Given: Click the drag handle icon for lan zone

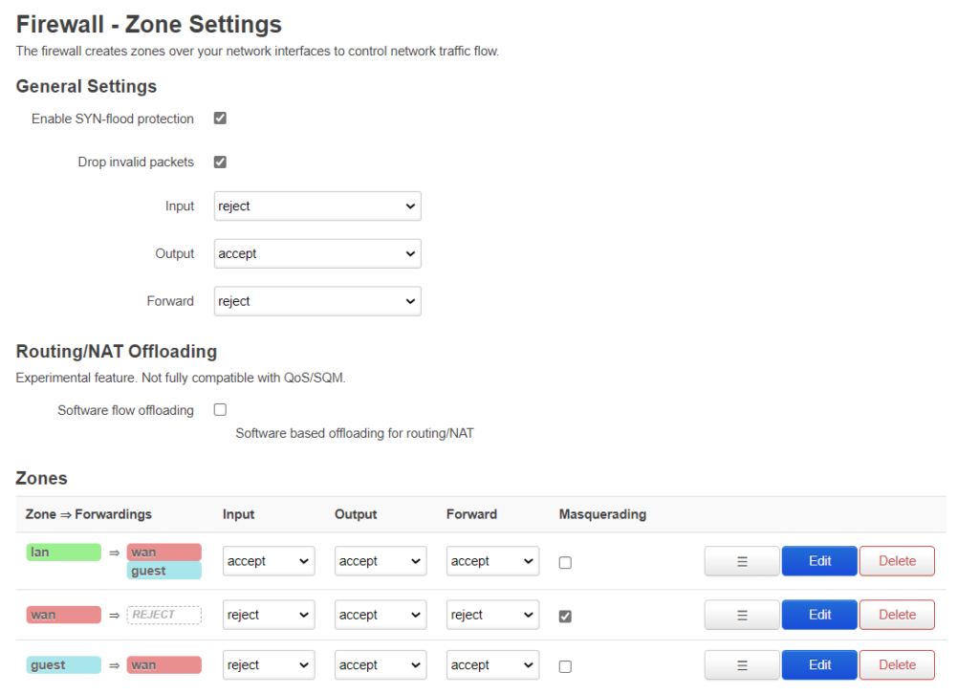Looking at the screenshot, I should tap(742, 561).
